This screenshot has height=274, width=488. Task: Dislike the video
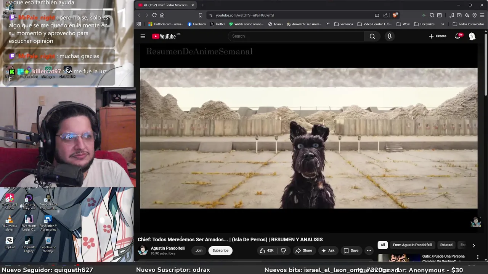click(x=283, y=250)
